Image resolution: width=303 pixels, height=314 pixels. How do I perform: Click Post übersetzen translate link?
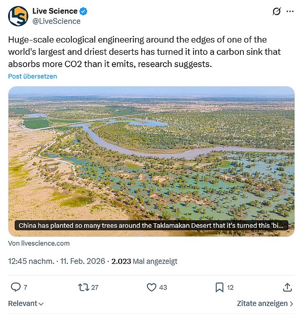[33, 76]
